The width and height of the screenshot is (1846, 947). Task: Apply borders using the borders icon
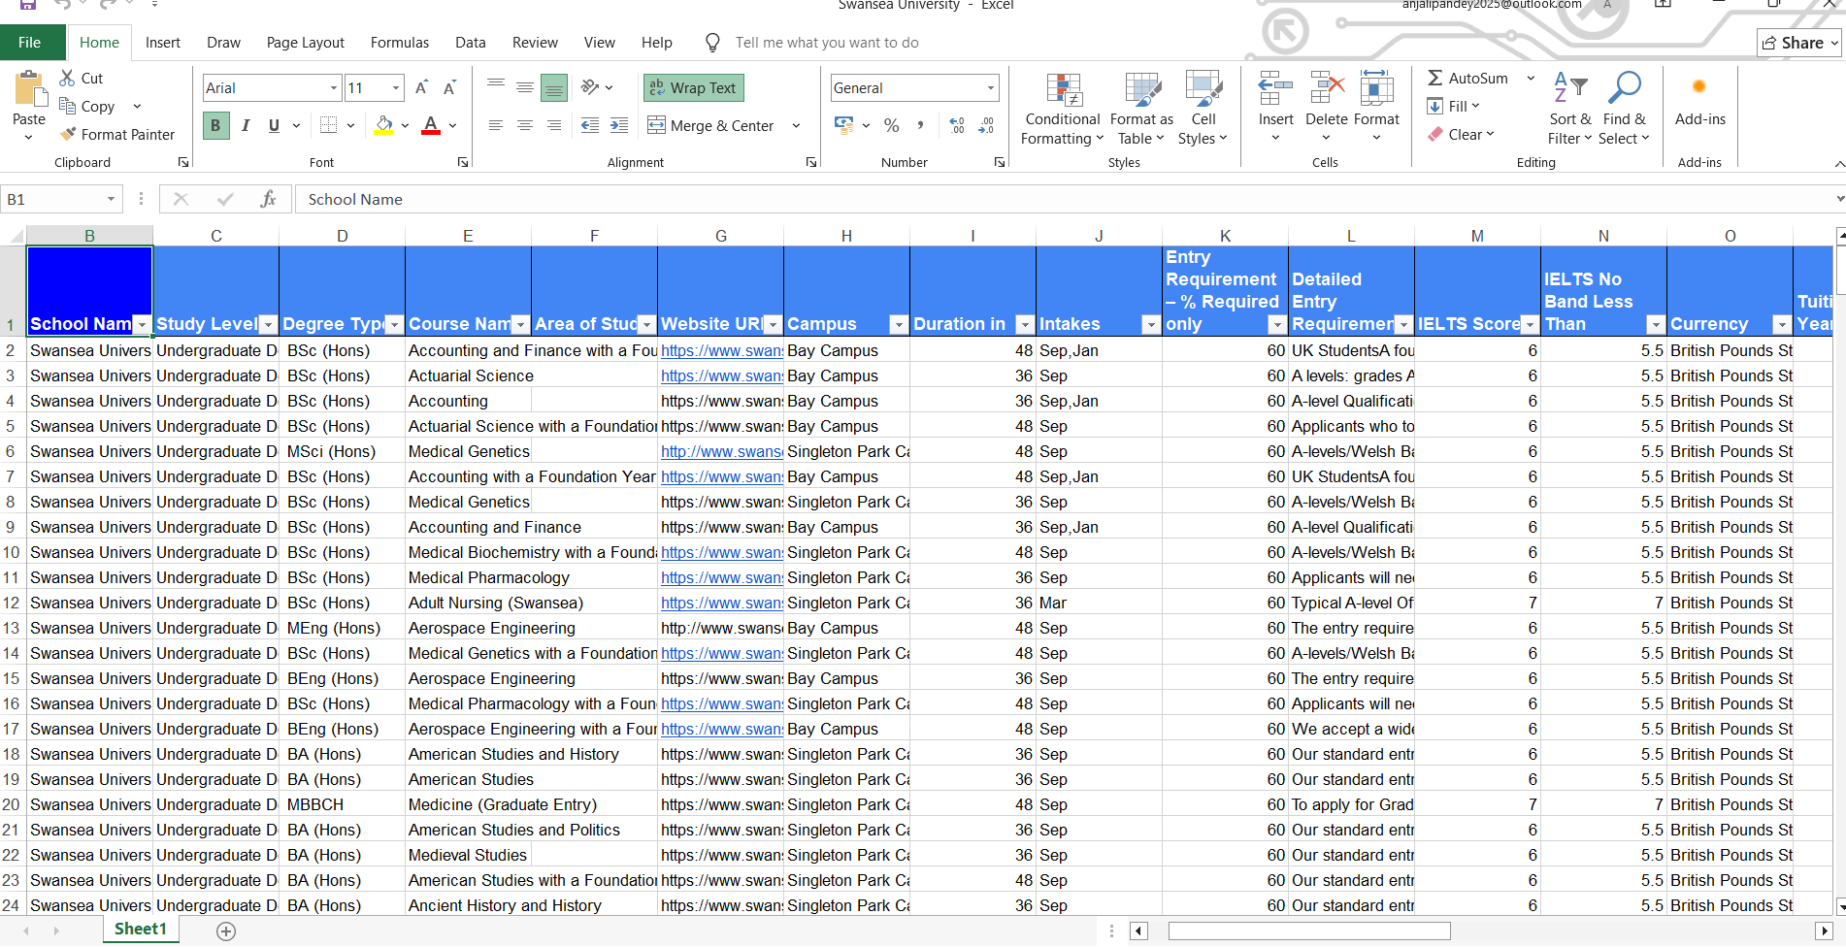click(329, 125)
